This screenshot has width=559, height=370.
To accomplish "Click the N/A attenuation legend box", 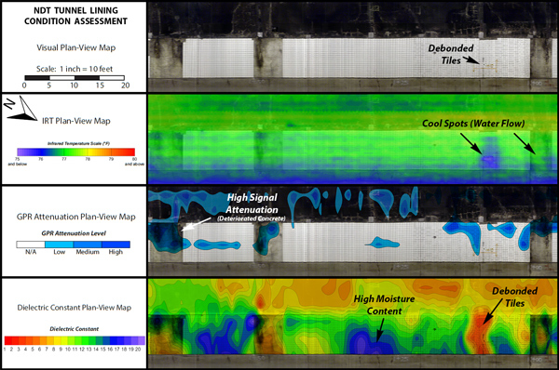I will 31,244.
